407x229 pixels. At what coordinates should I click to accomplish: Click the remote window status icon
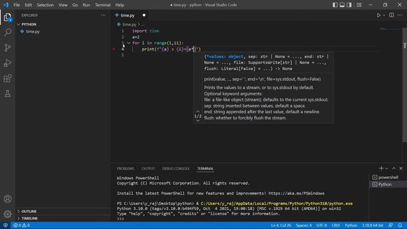pos(6,225)
